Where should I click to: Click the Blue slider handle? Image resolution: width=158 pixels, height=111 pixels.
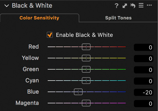click(78, 92)
